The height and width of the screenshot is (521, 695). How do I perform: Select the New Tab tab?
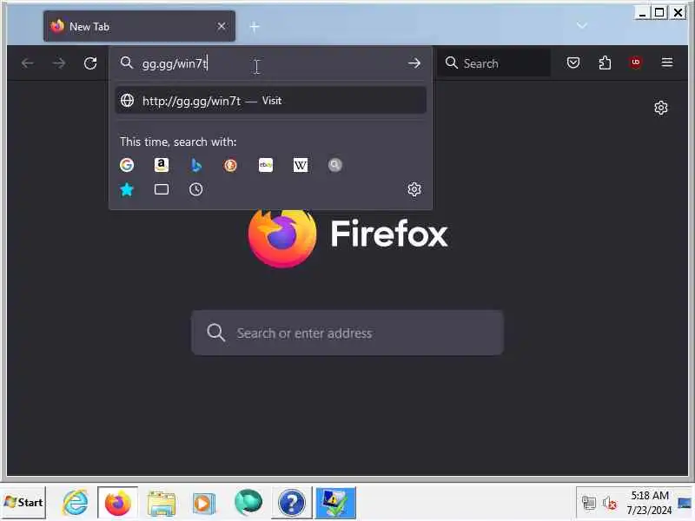click(139, 27)
